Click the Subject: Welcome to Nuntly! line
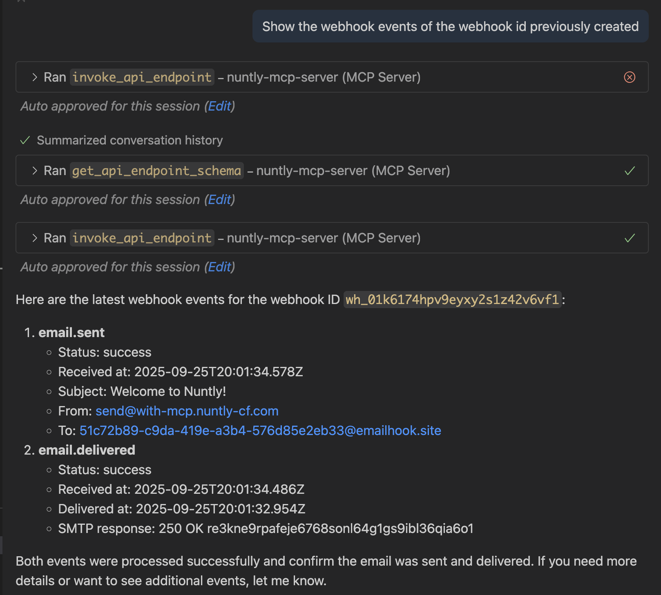661x595 pixels. [x=142, y=391]
